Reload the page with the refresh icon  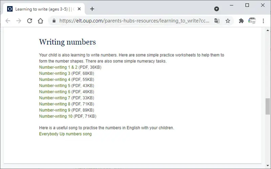click(29, 21)
